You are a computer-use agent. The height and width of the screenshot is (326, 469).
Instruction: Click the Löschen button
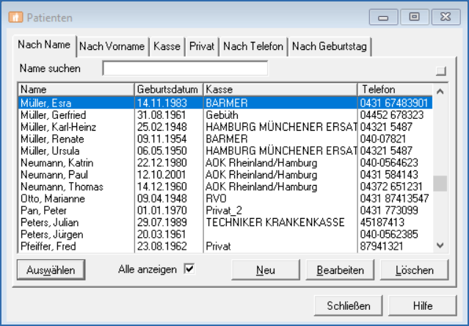414,269
